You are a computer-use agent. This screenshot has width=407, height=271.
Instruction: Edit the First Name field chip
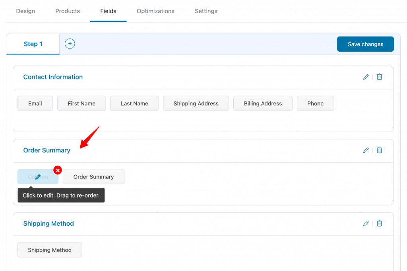[81, 104]
